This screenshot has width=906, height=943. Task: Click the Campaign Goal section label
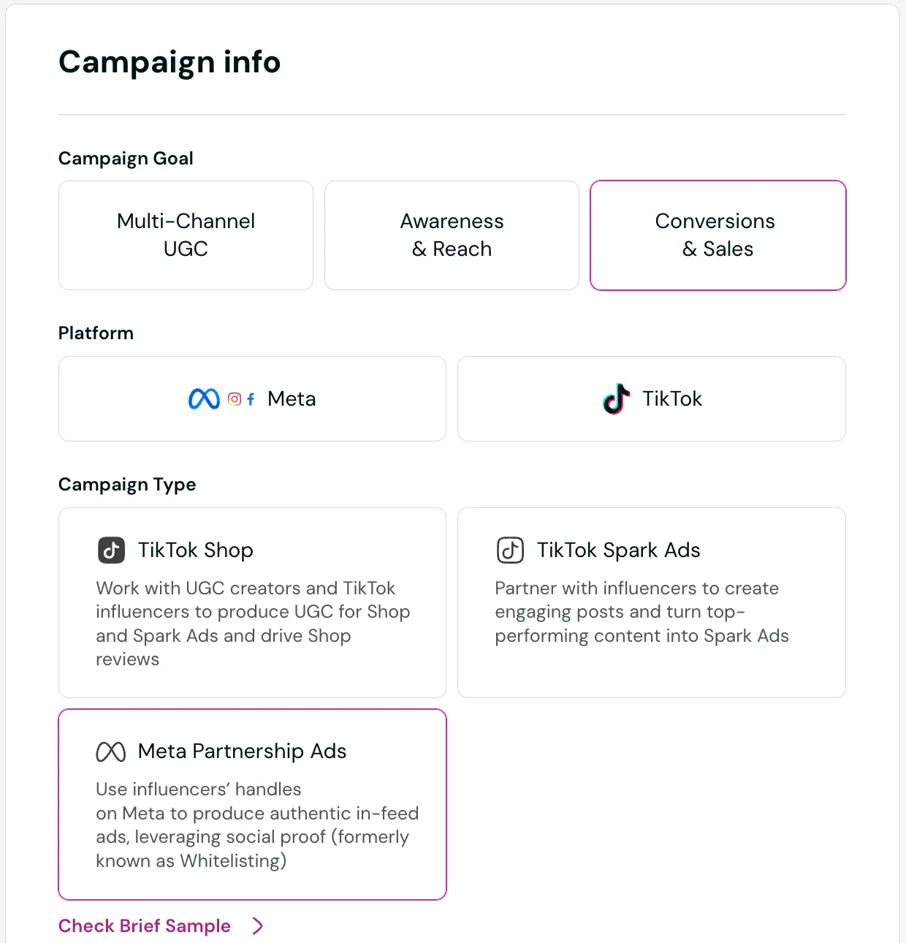pyautogui.click(x=126, y=158)
